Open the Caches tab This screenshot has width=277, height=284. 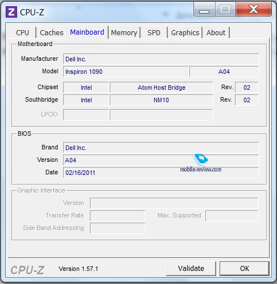(52, 32)
